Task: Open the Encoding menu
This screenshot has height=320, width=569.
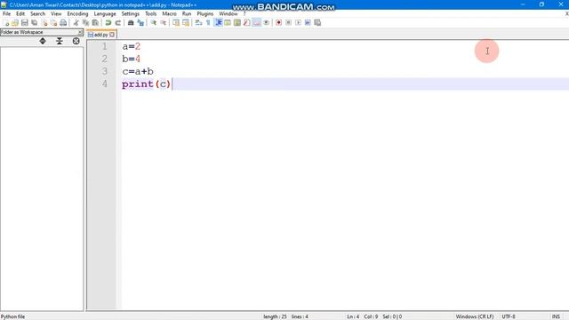Action: (x=77, y=14)
